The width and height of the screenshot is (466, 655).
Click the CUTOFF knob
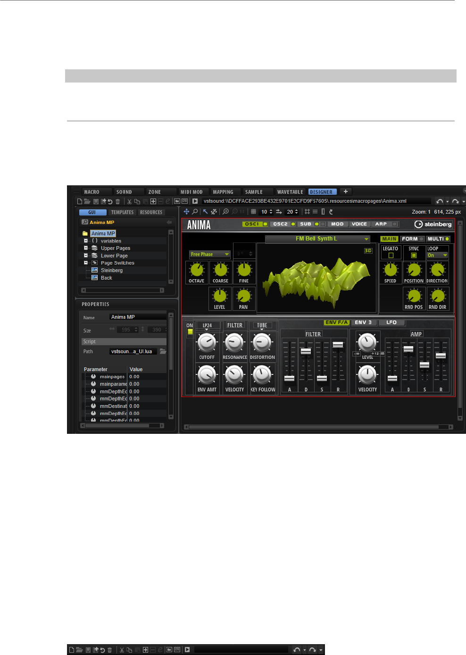pos(207,343)
